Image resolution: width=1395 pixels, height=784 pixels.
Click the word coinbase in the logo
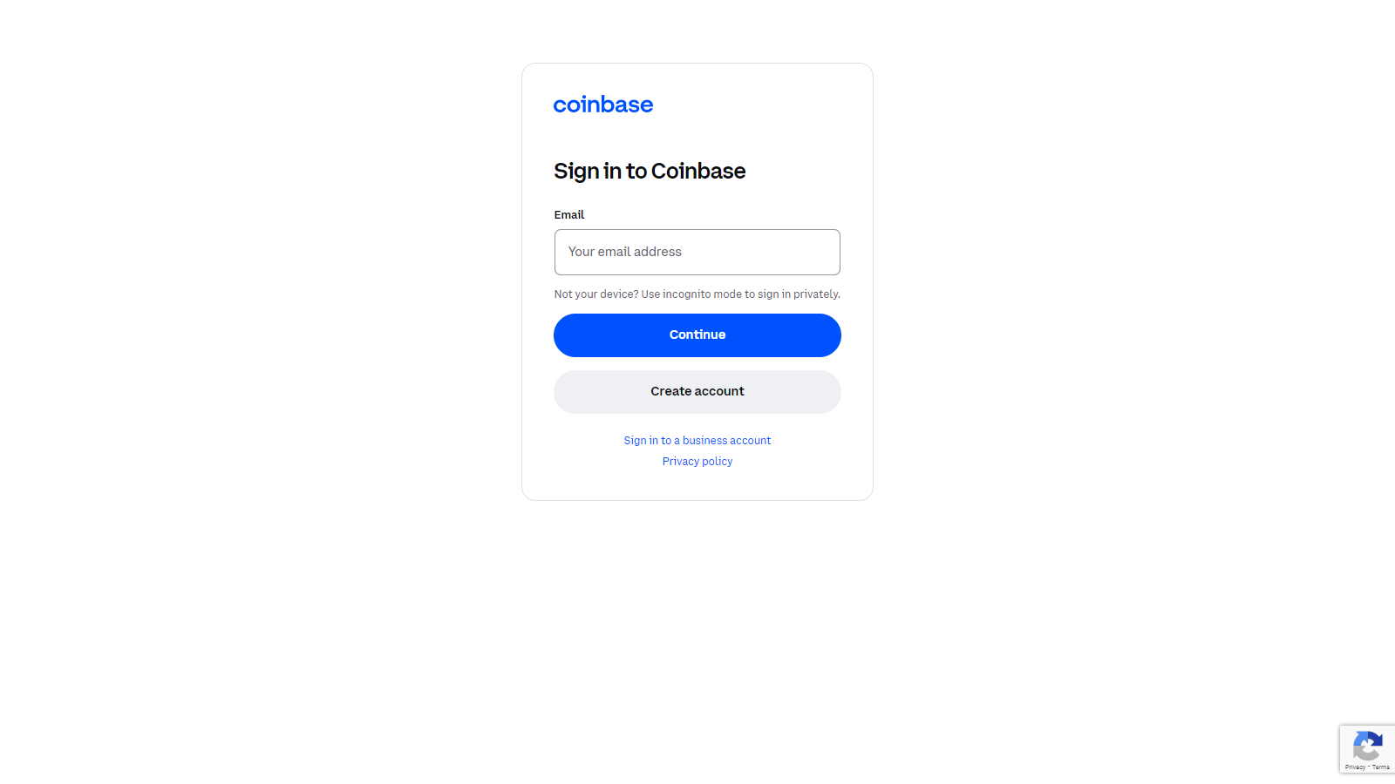[603, 105]
